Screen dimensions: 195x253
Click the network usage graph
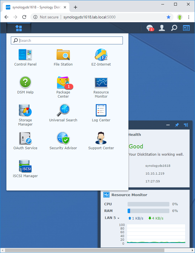[156, 234]
